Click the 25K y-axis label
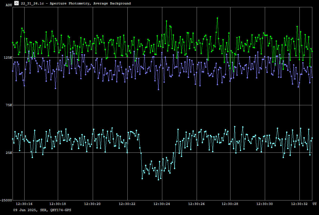319x215 pixels. coord(9,153)
